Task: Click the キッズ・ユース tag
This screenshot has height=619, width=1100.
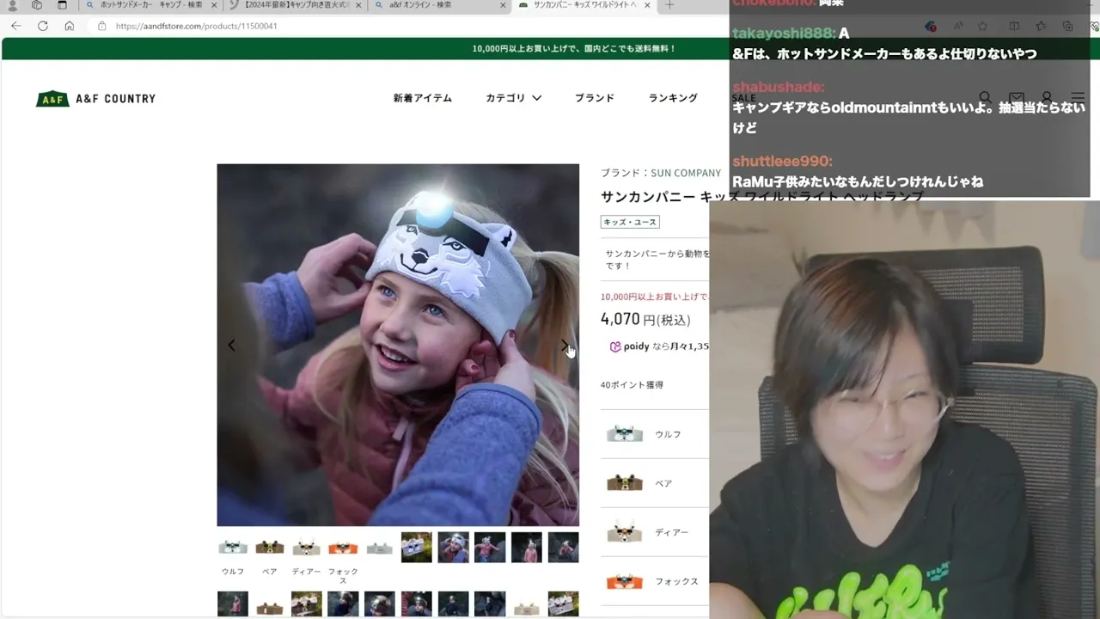Action: pyautogui.click(x=630, y=222)
